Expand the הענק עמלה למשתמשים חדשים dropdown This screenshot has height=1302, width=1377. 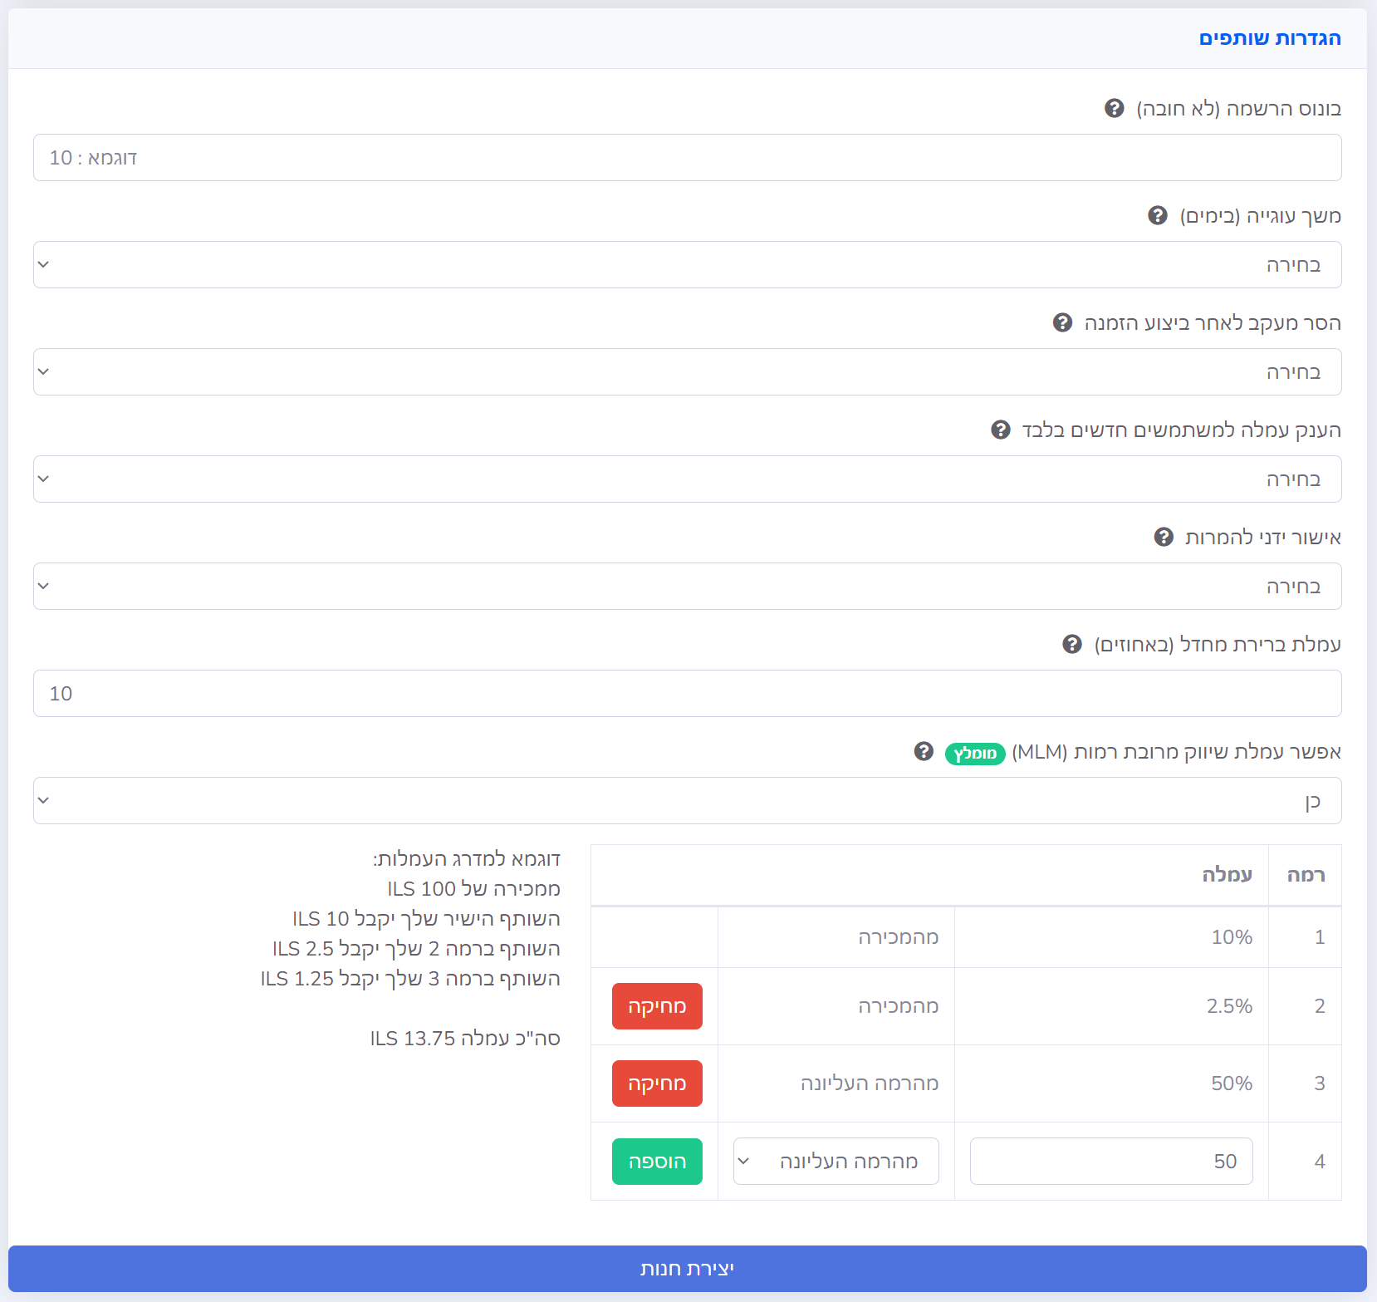(687, 479)
